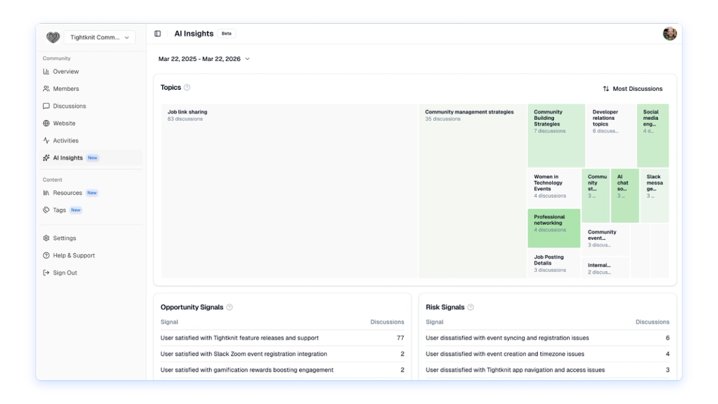
Task: Select Professional networking topic tile
Action: pos(554,229)
